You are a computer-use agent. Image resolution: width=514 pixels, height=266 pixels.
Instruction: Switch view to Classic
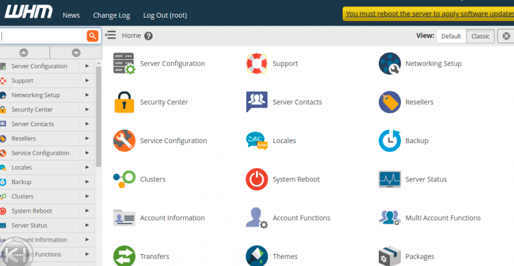point(481,36)
